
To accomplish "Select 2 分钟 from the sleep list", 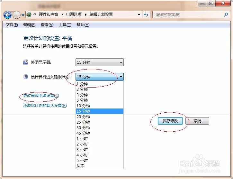I will point(100,89).
